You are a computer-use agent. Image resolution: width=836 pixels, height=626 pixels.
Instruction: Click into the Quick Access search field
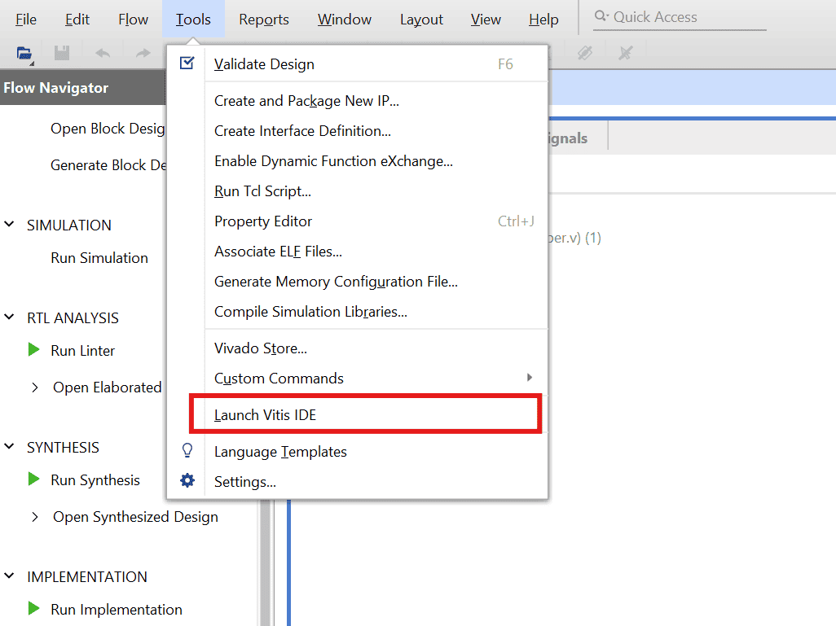684,17
